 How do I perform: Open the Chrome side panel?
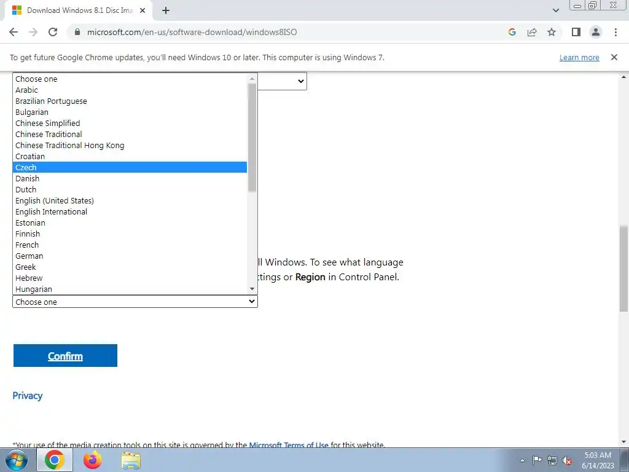pos(576,32)
